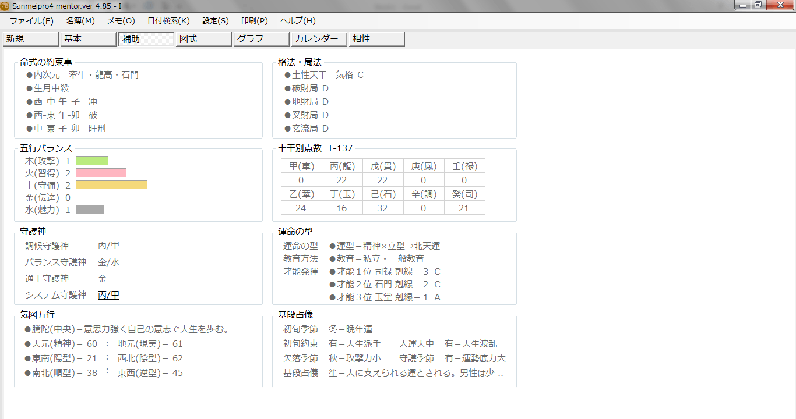Click the 戊(貫) table header cell
The width and height of the screenshot is (796, 419).
click(x=383, y=166)
